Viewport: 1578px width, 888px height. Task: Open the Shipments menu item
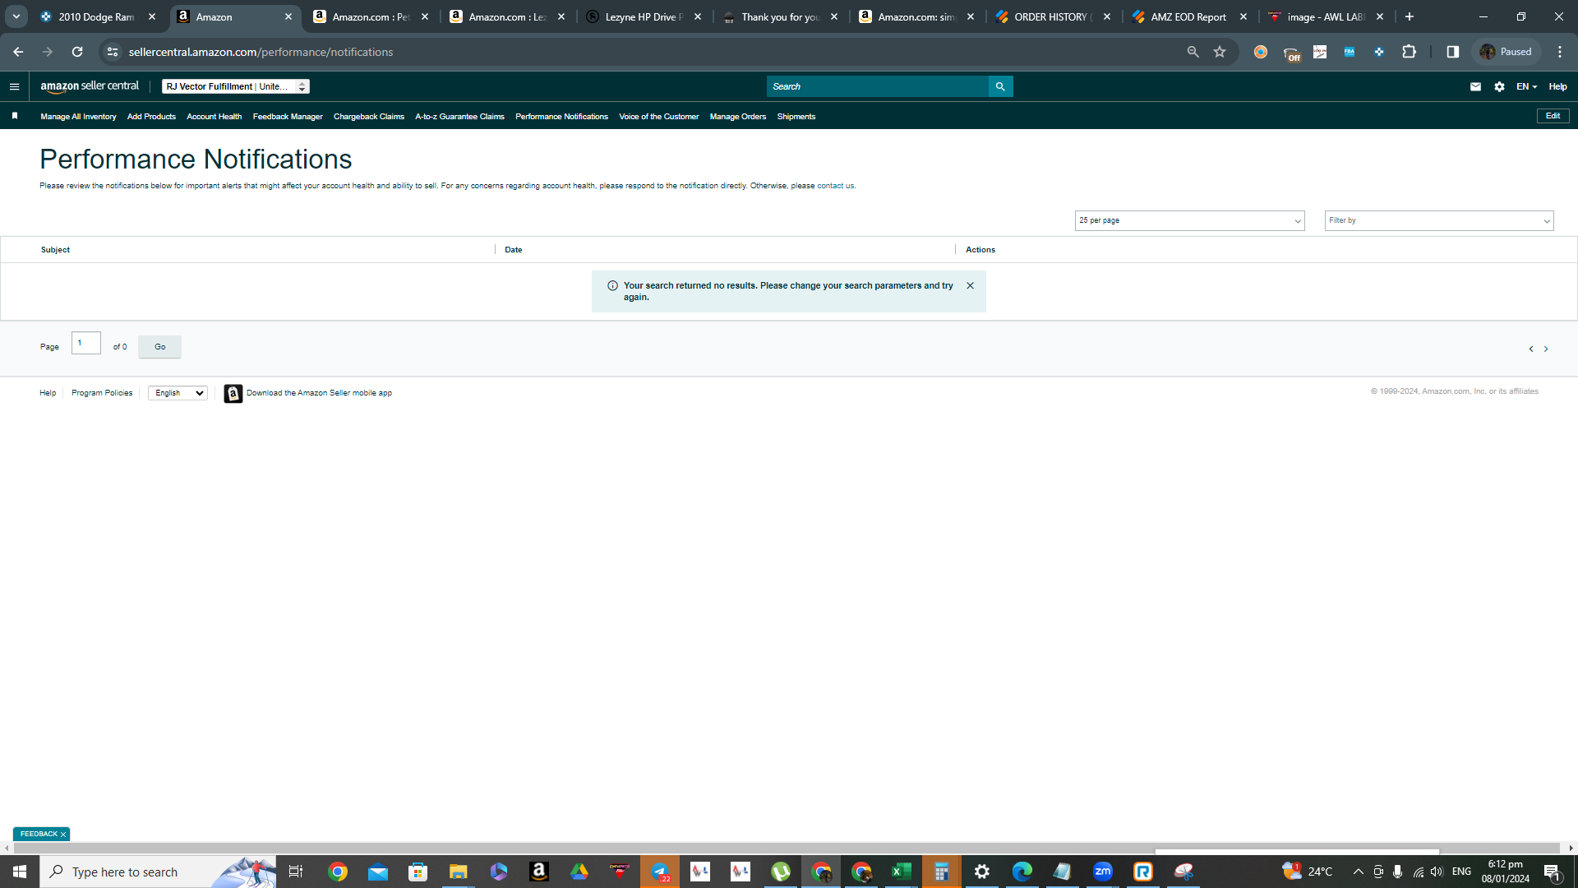click(796, 117)
